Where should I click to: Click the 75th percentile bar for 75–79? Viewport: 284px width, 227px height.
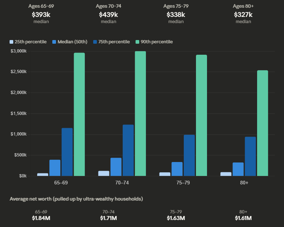click(x=189, y=155)
